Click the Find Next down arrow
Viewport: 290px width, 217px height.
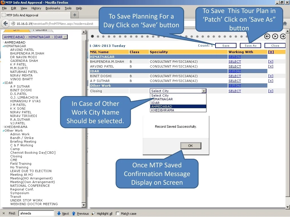59,214
